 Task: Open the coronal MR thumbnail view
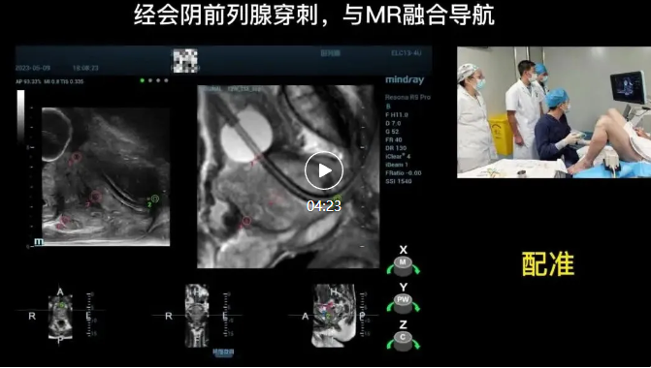tap(197, 316)
